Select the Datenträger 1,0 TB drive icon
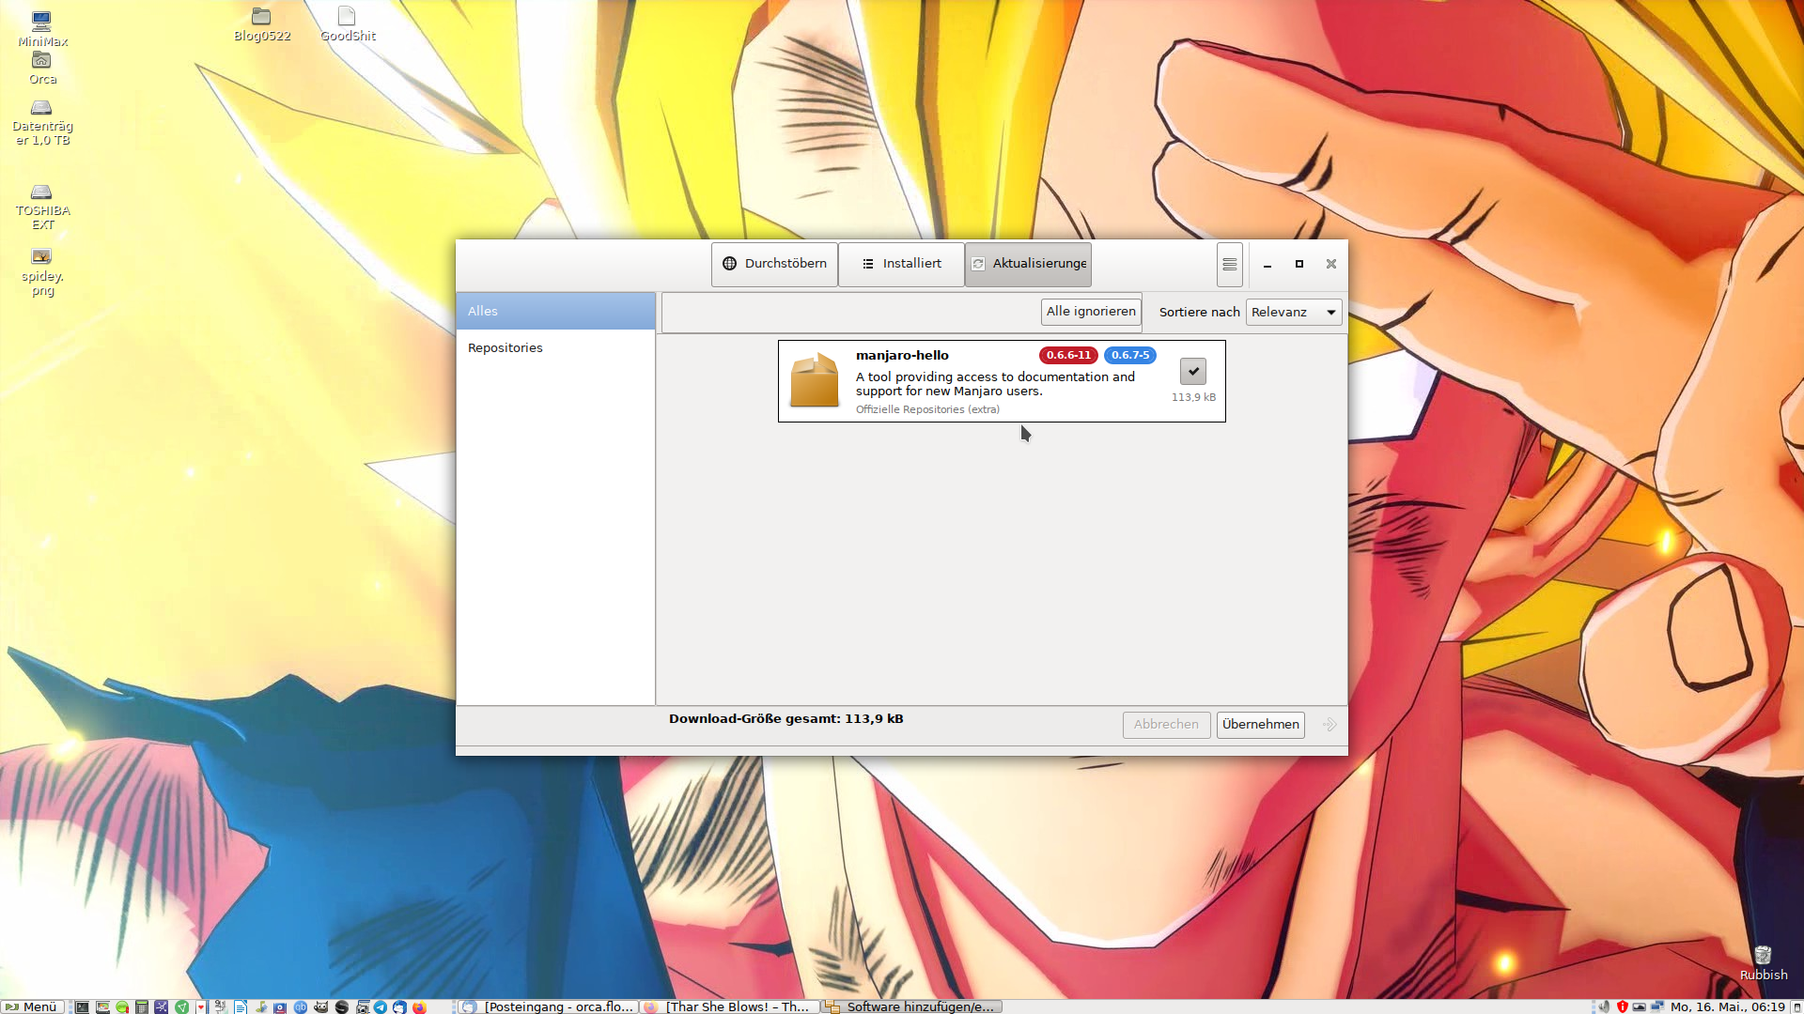This screenshot has width=1804, height=1014. pyautogui.click(x=42, y=123)
